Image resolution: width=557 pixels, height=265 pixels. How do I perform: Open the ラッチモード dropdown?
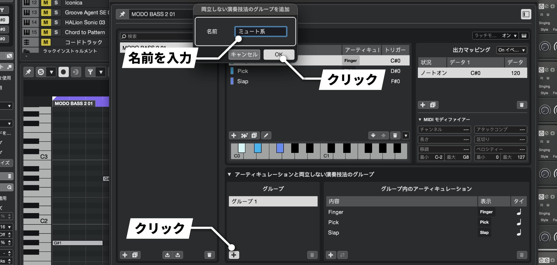point(495,36)
